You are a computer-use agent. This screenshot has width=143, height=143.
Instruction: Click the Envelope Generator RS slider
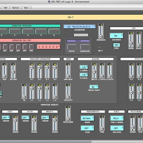coord(24,92)
